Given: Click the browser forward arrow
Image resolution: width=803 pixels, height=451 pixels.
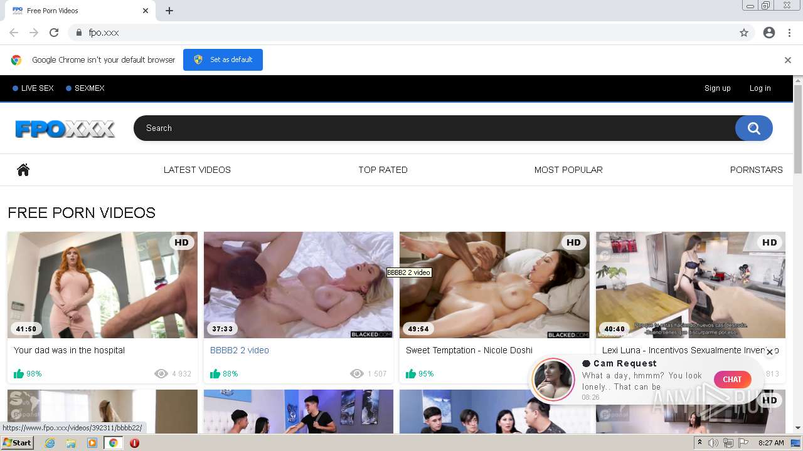Looking at the screenshot, I should [34, 33].
